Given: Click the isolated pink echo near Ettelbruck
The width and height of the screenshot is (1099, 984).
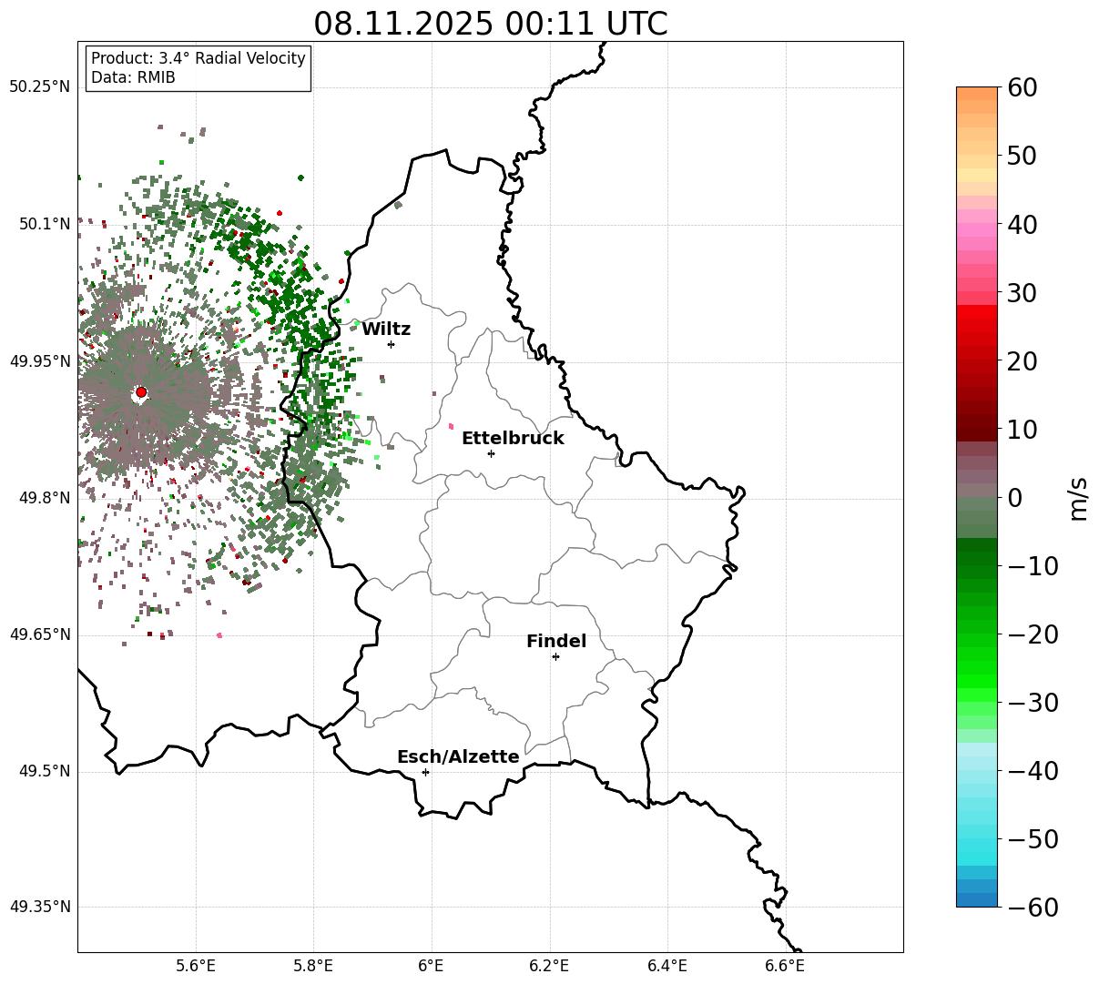Looking at the screenshot, I should tap(451, 425).
